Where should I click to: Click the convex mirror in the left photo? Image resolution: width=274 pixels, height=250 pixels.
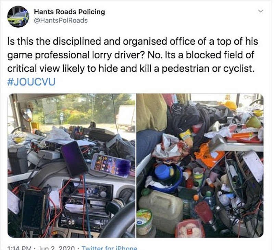(x=27, y=115)
